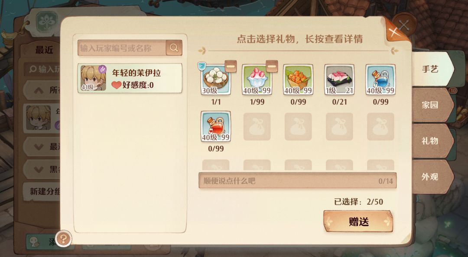
Task: Select the level 30 dumpling bowl gift
Action: [216, 79]
